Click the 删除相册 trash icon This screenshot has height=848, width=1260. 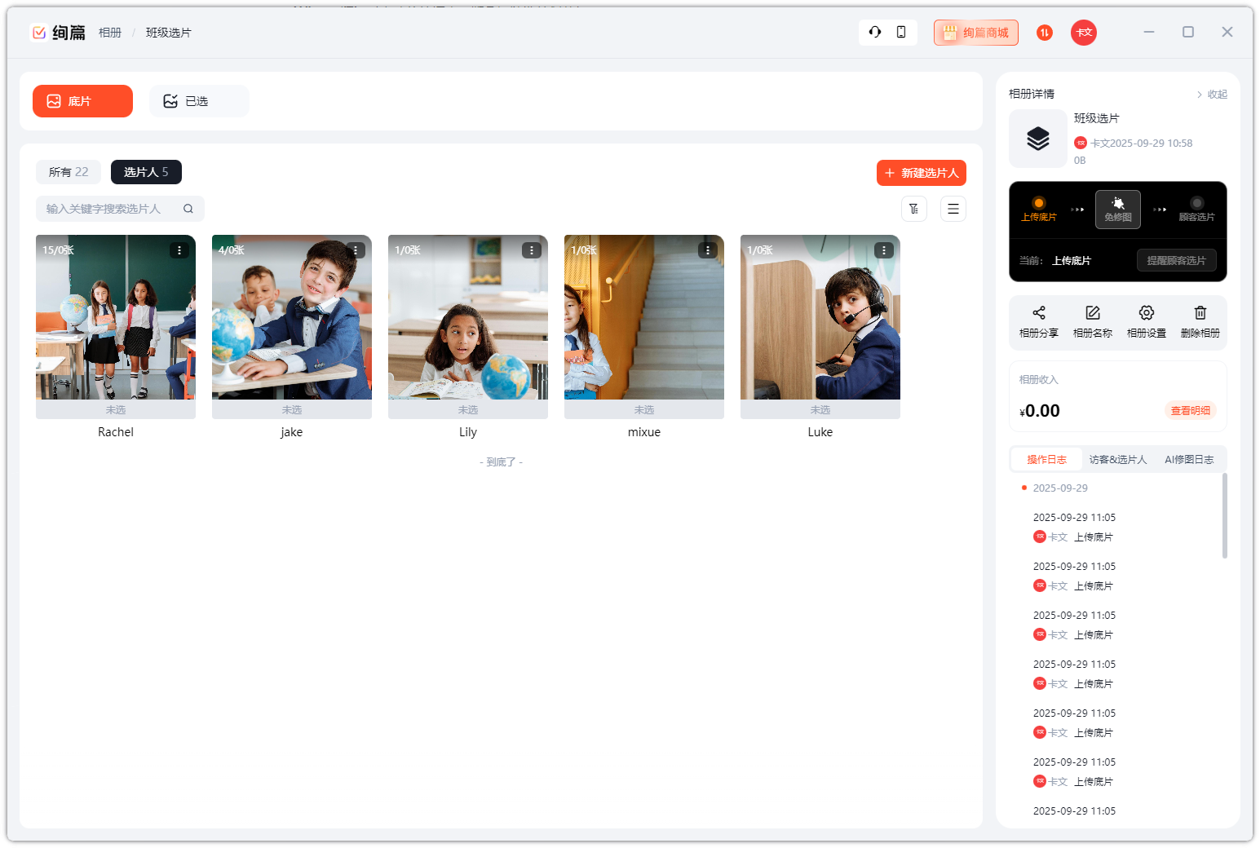point(1200,313)
